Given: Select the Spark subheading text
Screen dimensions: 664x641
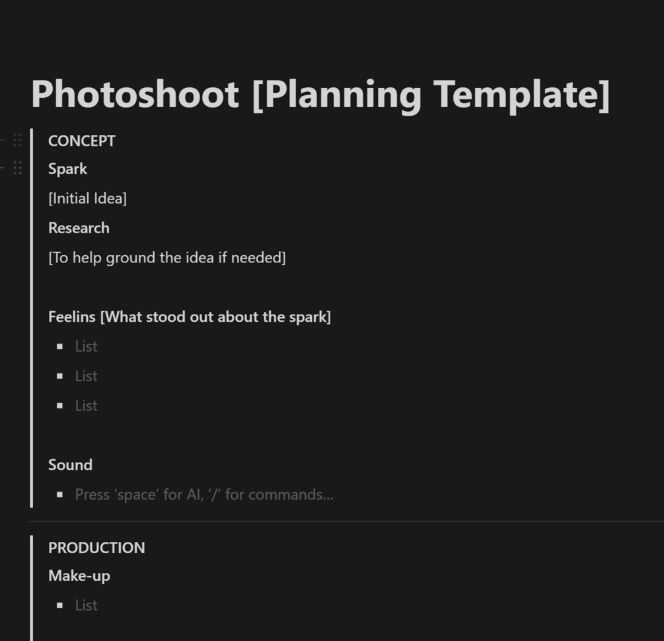Looking at the screenshot, I should (67, 169).
